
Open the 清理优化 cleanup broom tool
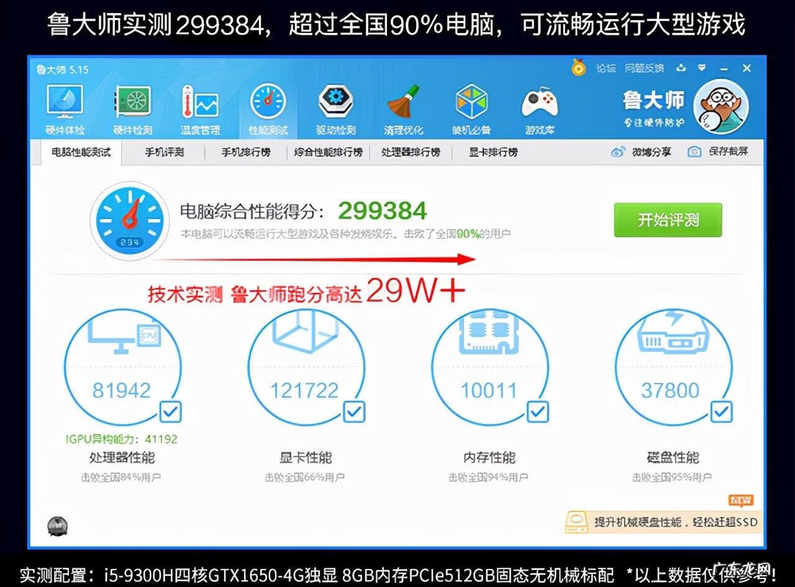click(x=404, y=109)
